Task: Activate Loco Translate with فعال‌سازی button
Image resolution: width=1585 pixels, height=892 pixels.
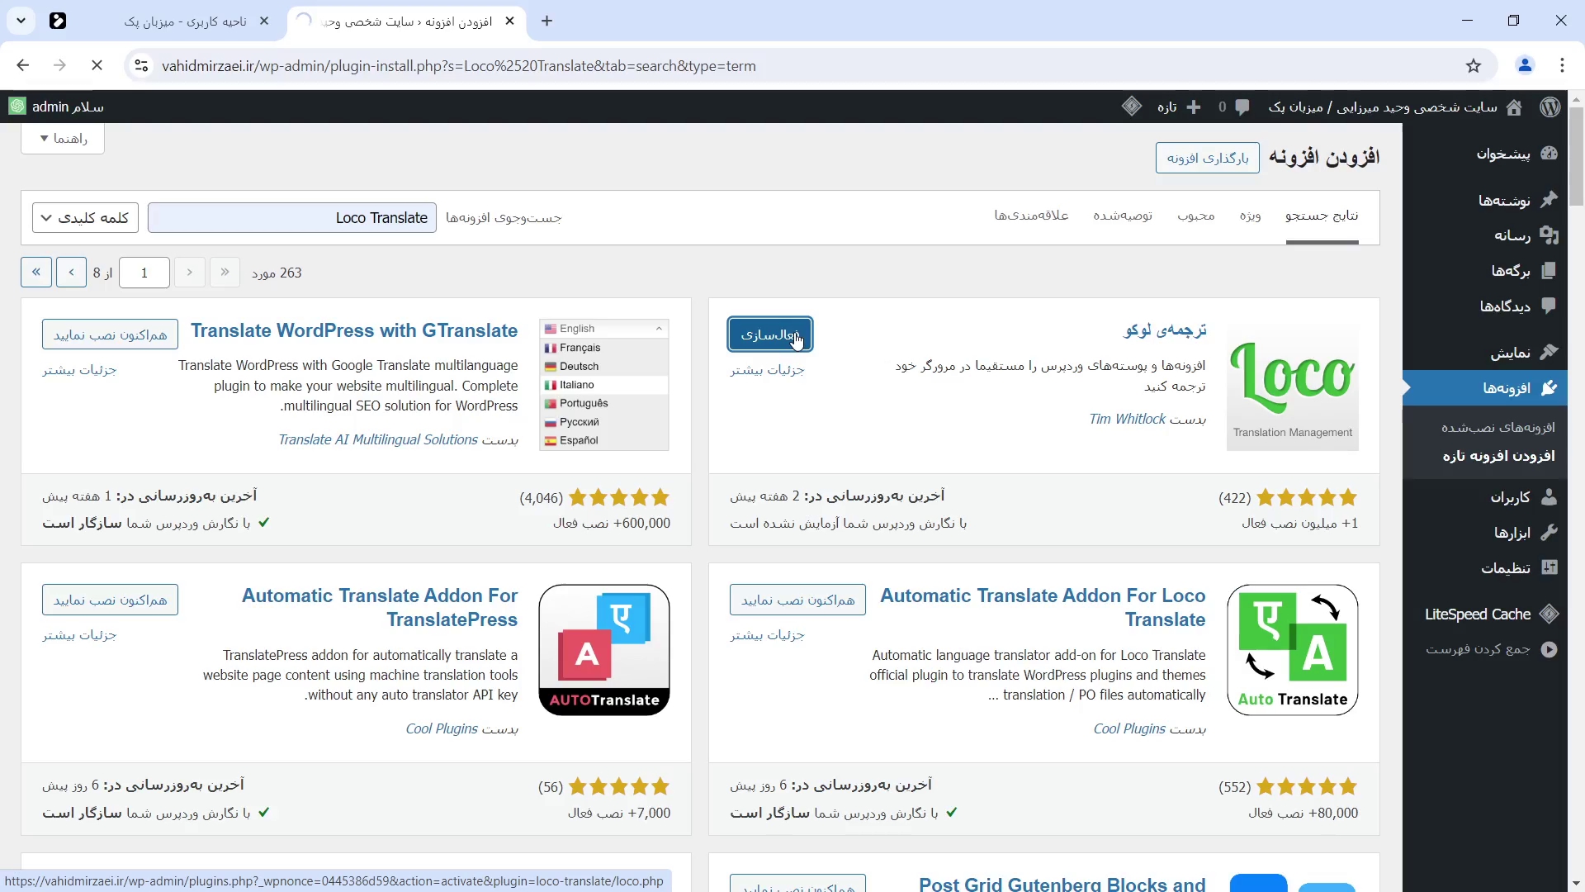Action: coord(769,334)
